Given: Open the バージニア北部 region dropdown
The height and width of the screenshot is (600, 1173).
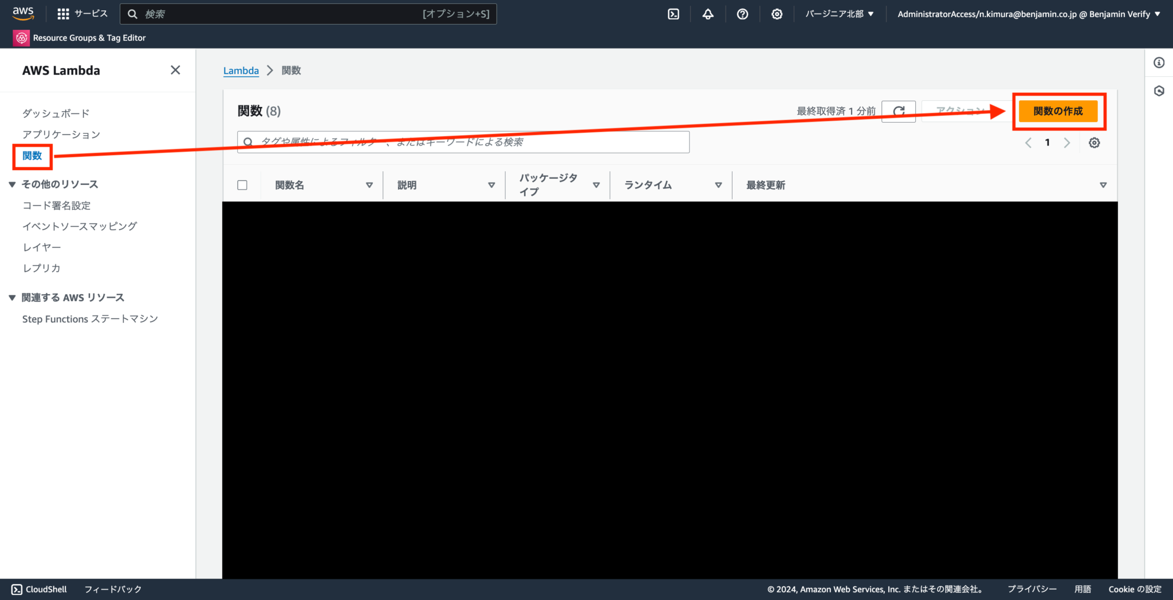Looking at the screenshot, I should coord(839,14).
